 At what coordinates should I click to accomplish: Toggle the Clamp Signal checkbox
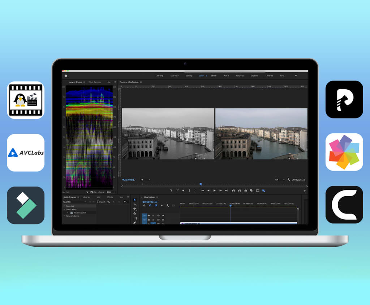pyautogui.click(x=92, y=192)
